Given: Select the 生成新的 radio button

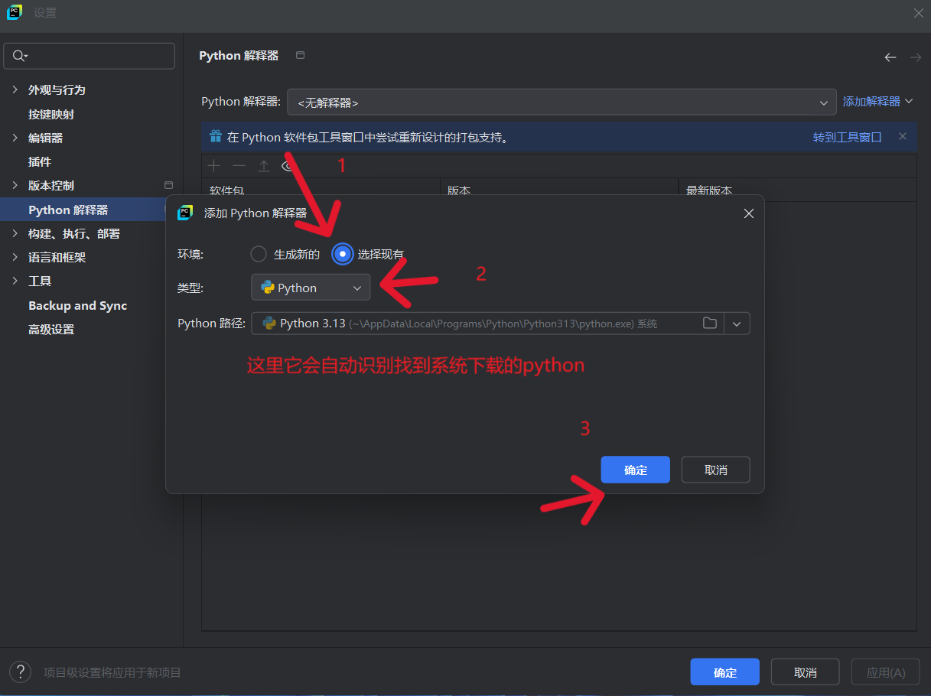Looking at the screenshot, I should point(259,254).
